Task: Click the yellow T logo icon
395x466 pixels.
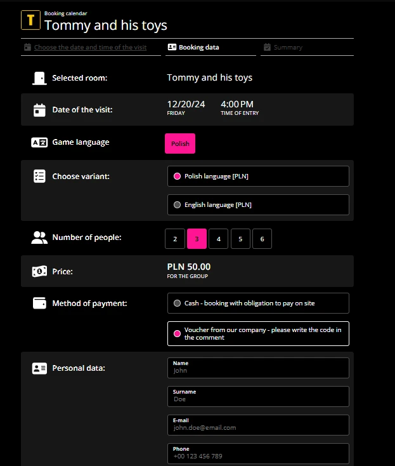Action: point(30,20)
